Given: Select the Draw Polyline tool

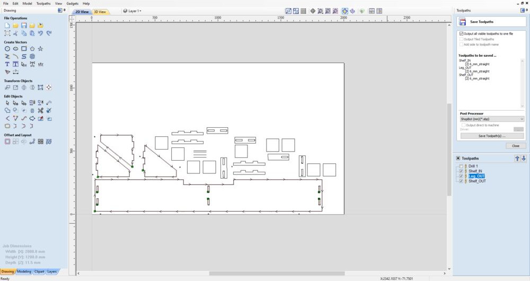Looking at the screenshot, I should [7, 57].
